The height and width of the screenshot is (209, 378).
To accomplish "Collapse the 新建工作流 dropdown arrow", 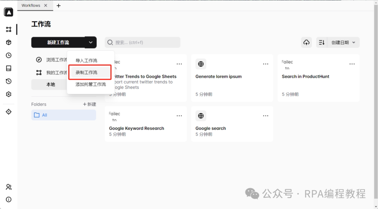I will tap(91, 42).
